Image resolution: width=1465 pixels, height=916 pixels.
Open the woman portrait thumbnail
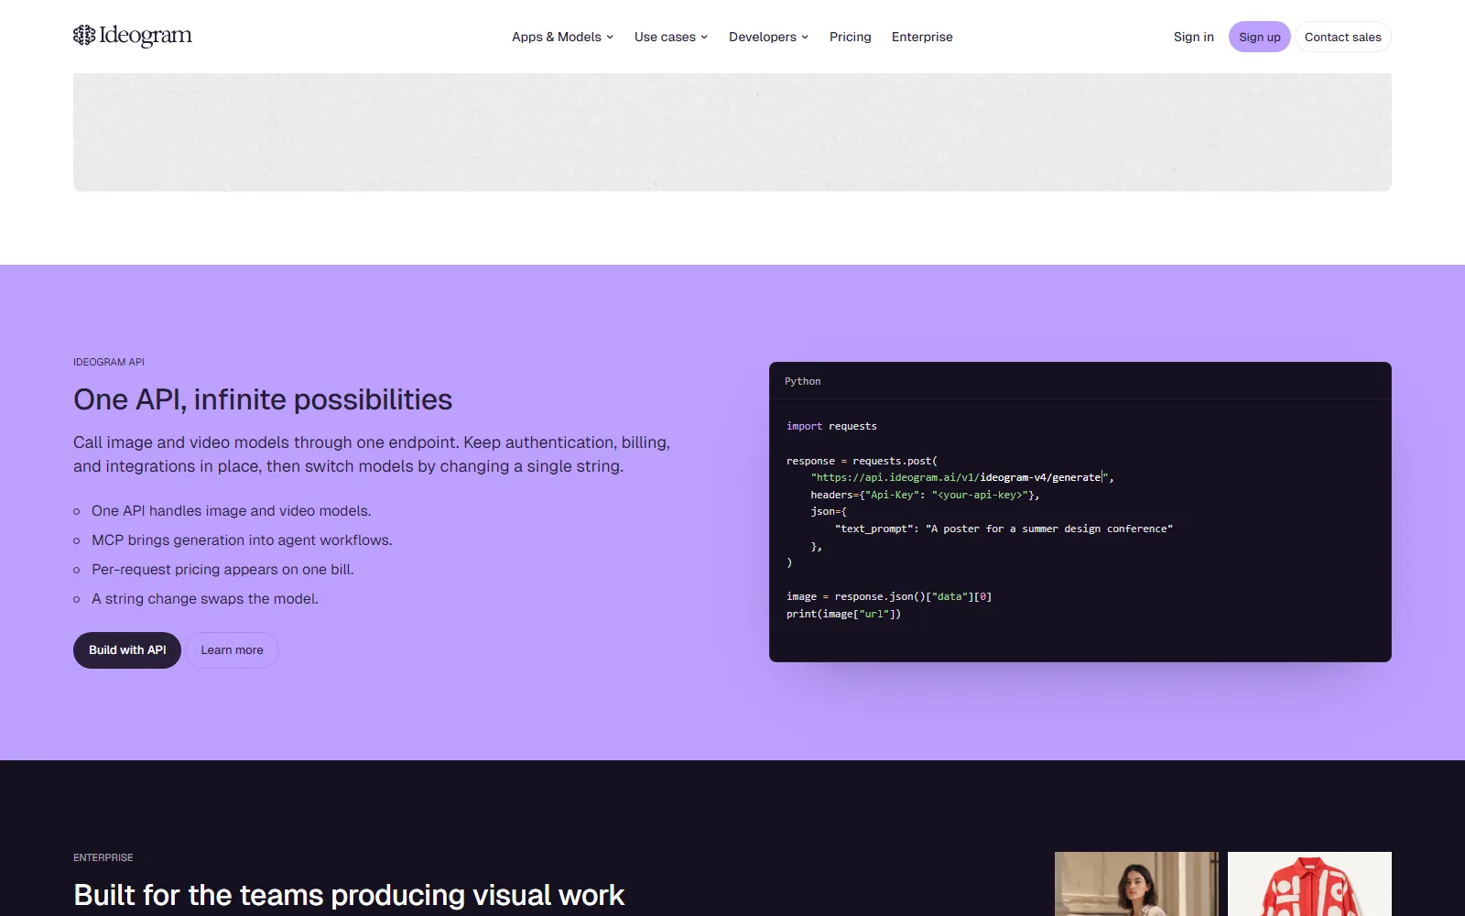[1136, 884]
